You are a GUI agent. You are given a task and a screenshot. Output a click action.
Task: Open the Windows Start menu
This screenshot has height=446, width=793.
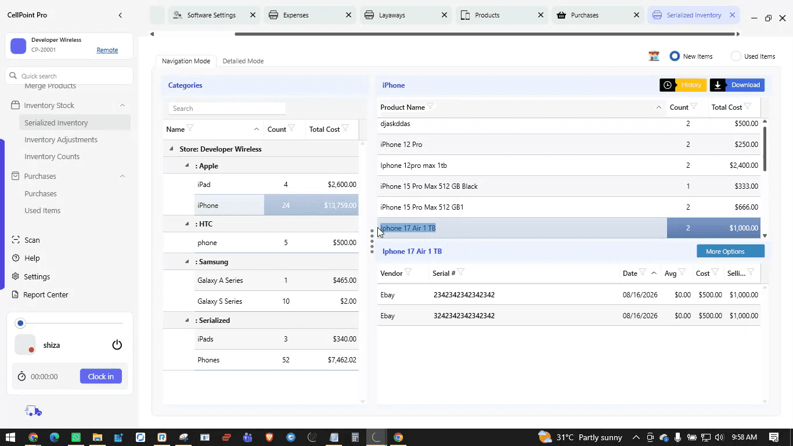(10, 437)
